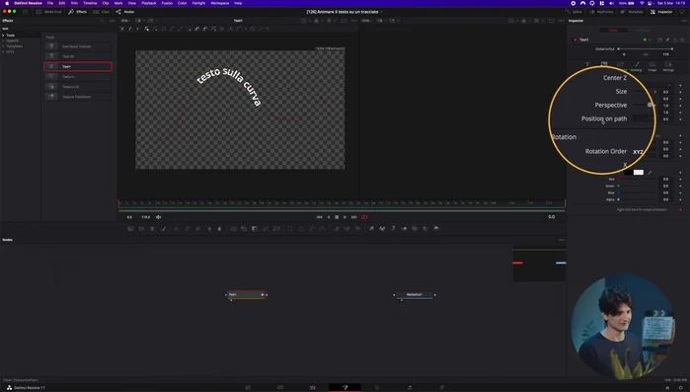Expand the Tools category in Effects

click(x=4, y=36)
